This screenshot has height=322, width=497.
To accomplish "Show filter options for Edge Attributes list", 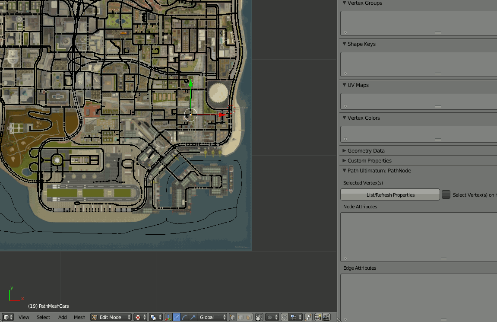I will click(345, 319).
